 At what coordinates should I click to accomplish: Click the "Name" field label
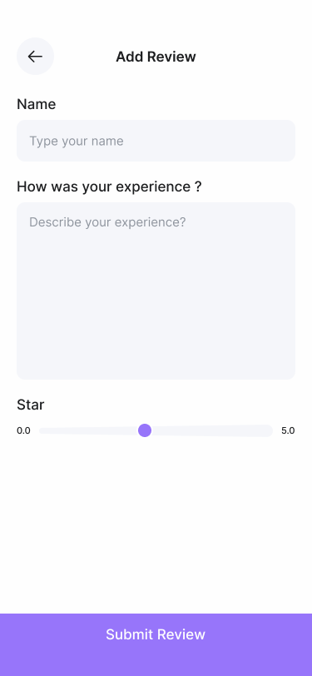[x=37, y=104]
